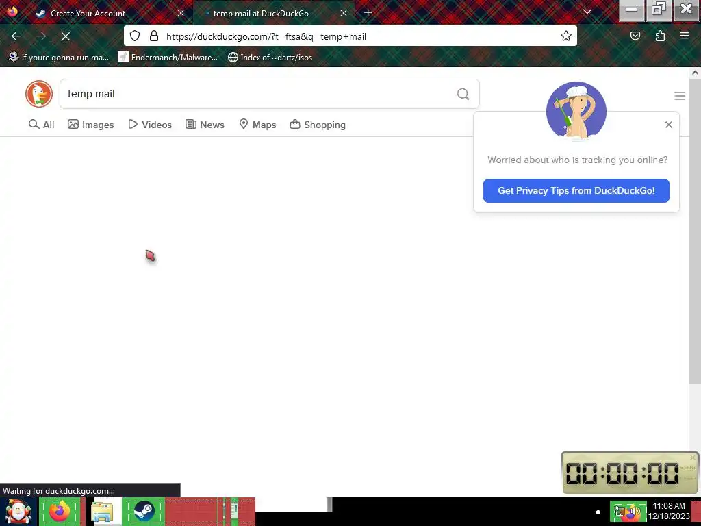Switch to Shopping results

point(318,125)
